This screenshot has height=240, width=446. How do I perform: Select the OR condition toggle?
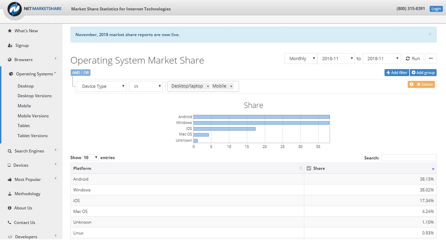[x=86, y=73]
